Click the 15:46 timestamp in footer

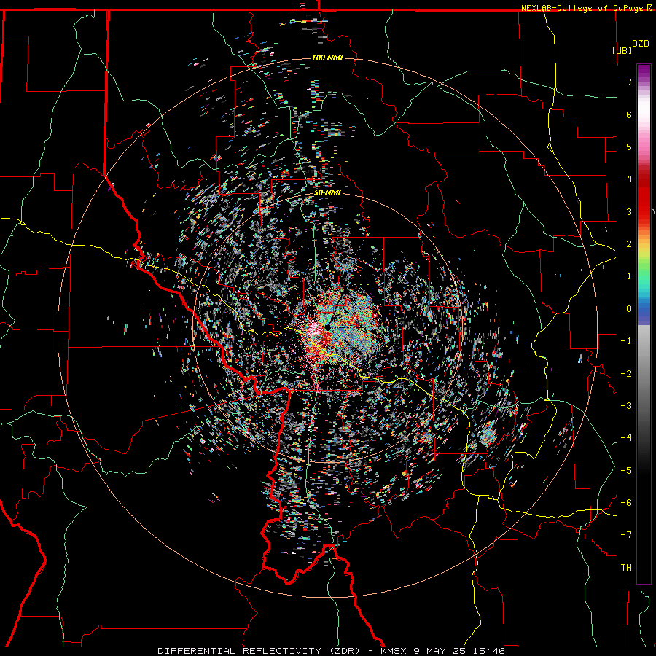pyautogui.click(x=488, y=651)
